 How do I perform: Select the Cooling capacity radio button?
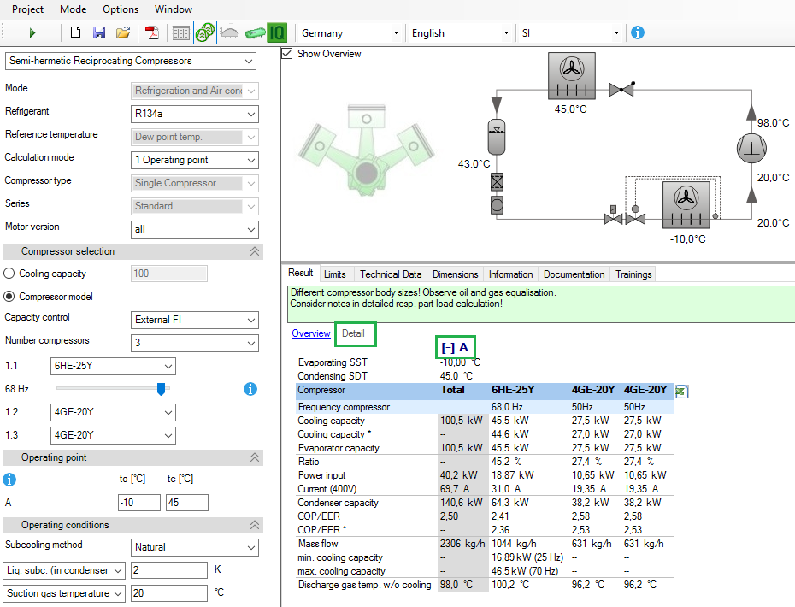[9, 273]
